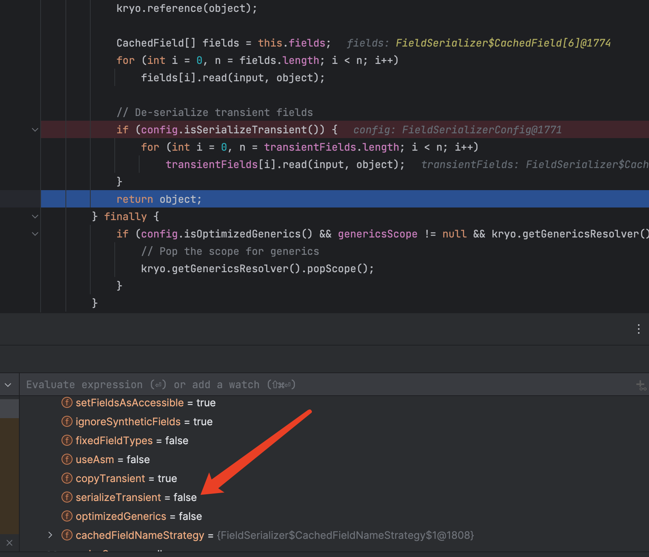Click the fields: FieldSerializer$CachedField[6]@1774 inline hint
This screenshot has width=649, height=557.
479,43
